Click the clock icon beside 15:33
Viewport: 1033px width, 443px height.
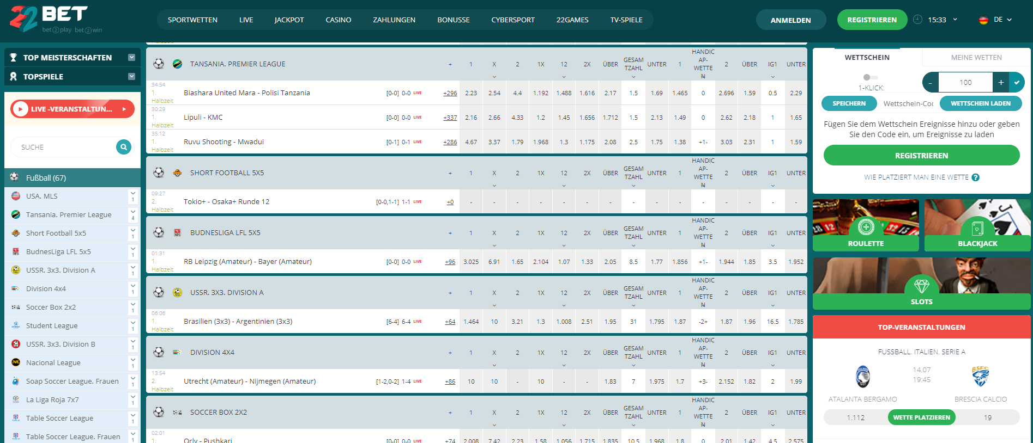918,20
